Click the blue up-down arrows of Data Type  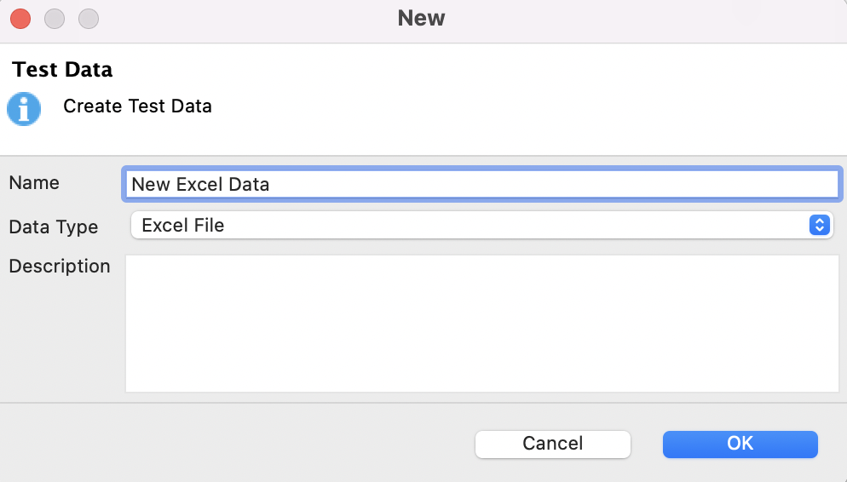(x=818, y=226)
